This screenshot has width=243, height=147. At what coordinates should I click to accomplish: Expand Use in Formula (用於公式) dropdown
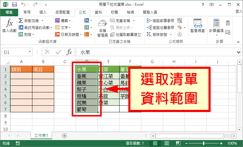click(x=132, y=28)
